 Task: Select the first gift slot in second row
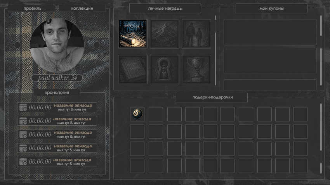tap(137, 131)
